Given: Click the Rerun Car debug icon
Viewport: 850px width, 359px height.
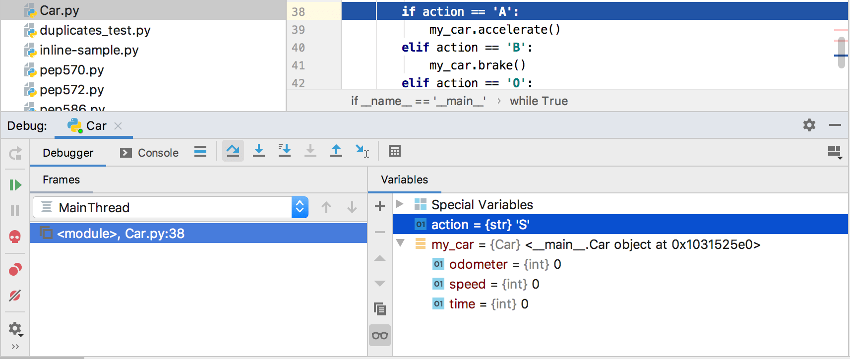Looking at the screenshot, I should click(x=15, y=153).
